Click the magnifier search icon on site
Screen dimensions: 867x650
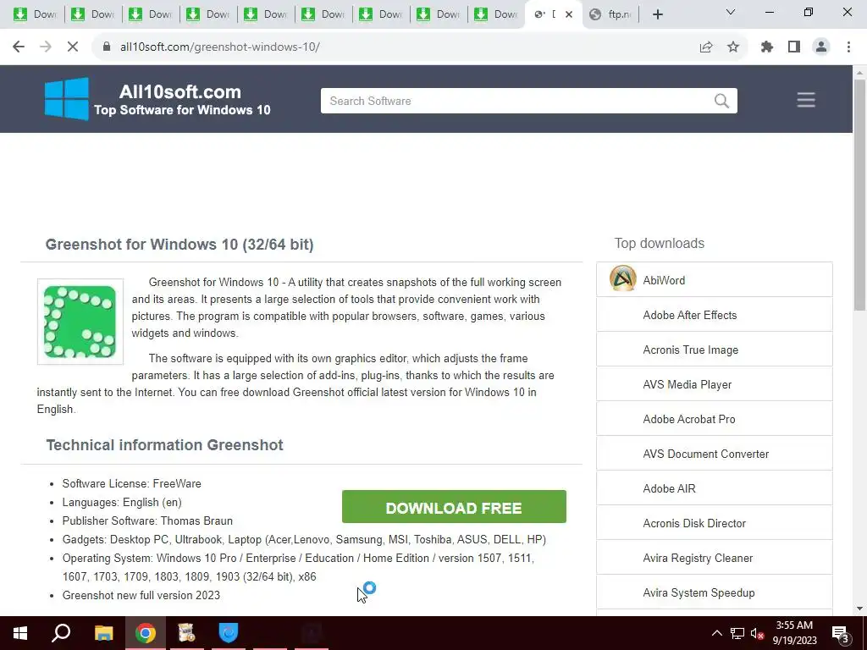pos(721,101)
